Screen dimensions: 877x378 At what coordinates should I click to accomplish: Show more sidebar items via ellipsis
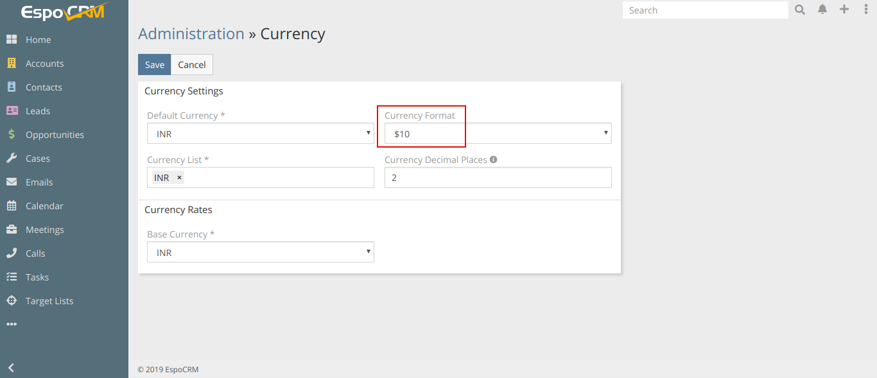(12, 325)
